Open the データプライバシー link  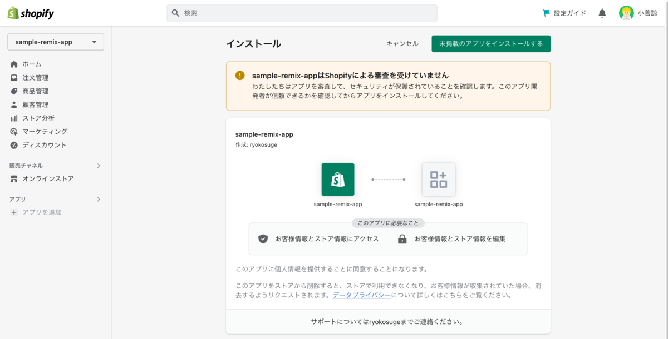tap(362, 295)
